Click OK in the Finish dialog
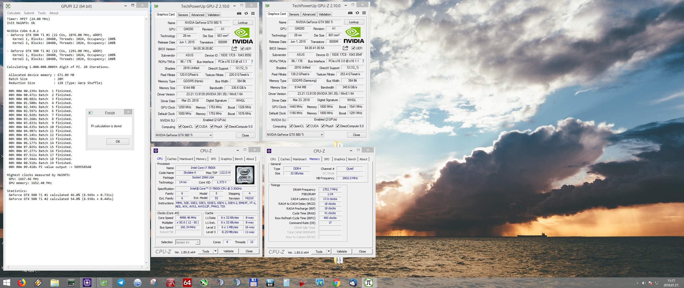The width and height of the screenshot is (684, 288). tap(118, 142)
